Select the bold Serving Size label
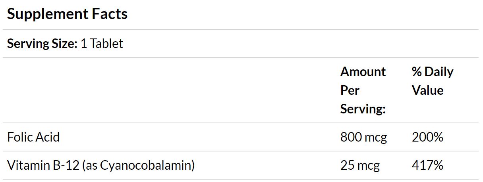 [42, 43]
